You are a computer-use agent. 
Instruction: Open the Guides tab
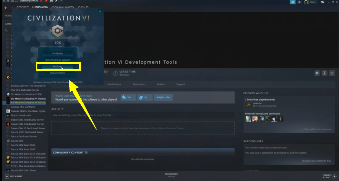(161, 84)
